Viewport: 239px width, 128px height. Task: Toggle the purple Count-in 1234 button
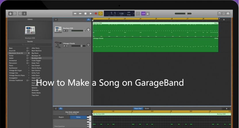143,13
